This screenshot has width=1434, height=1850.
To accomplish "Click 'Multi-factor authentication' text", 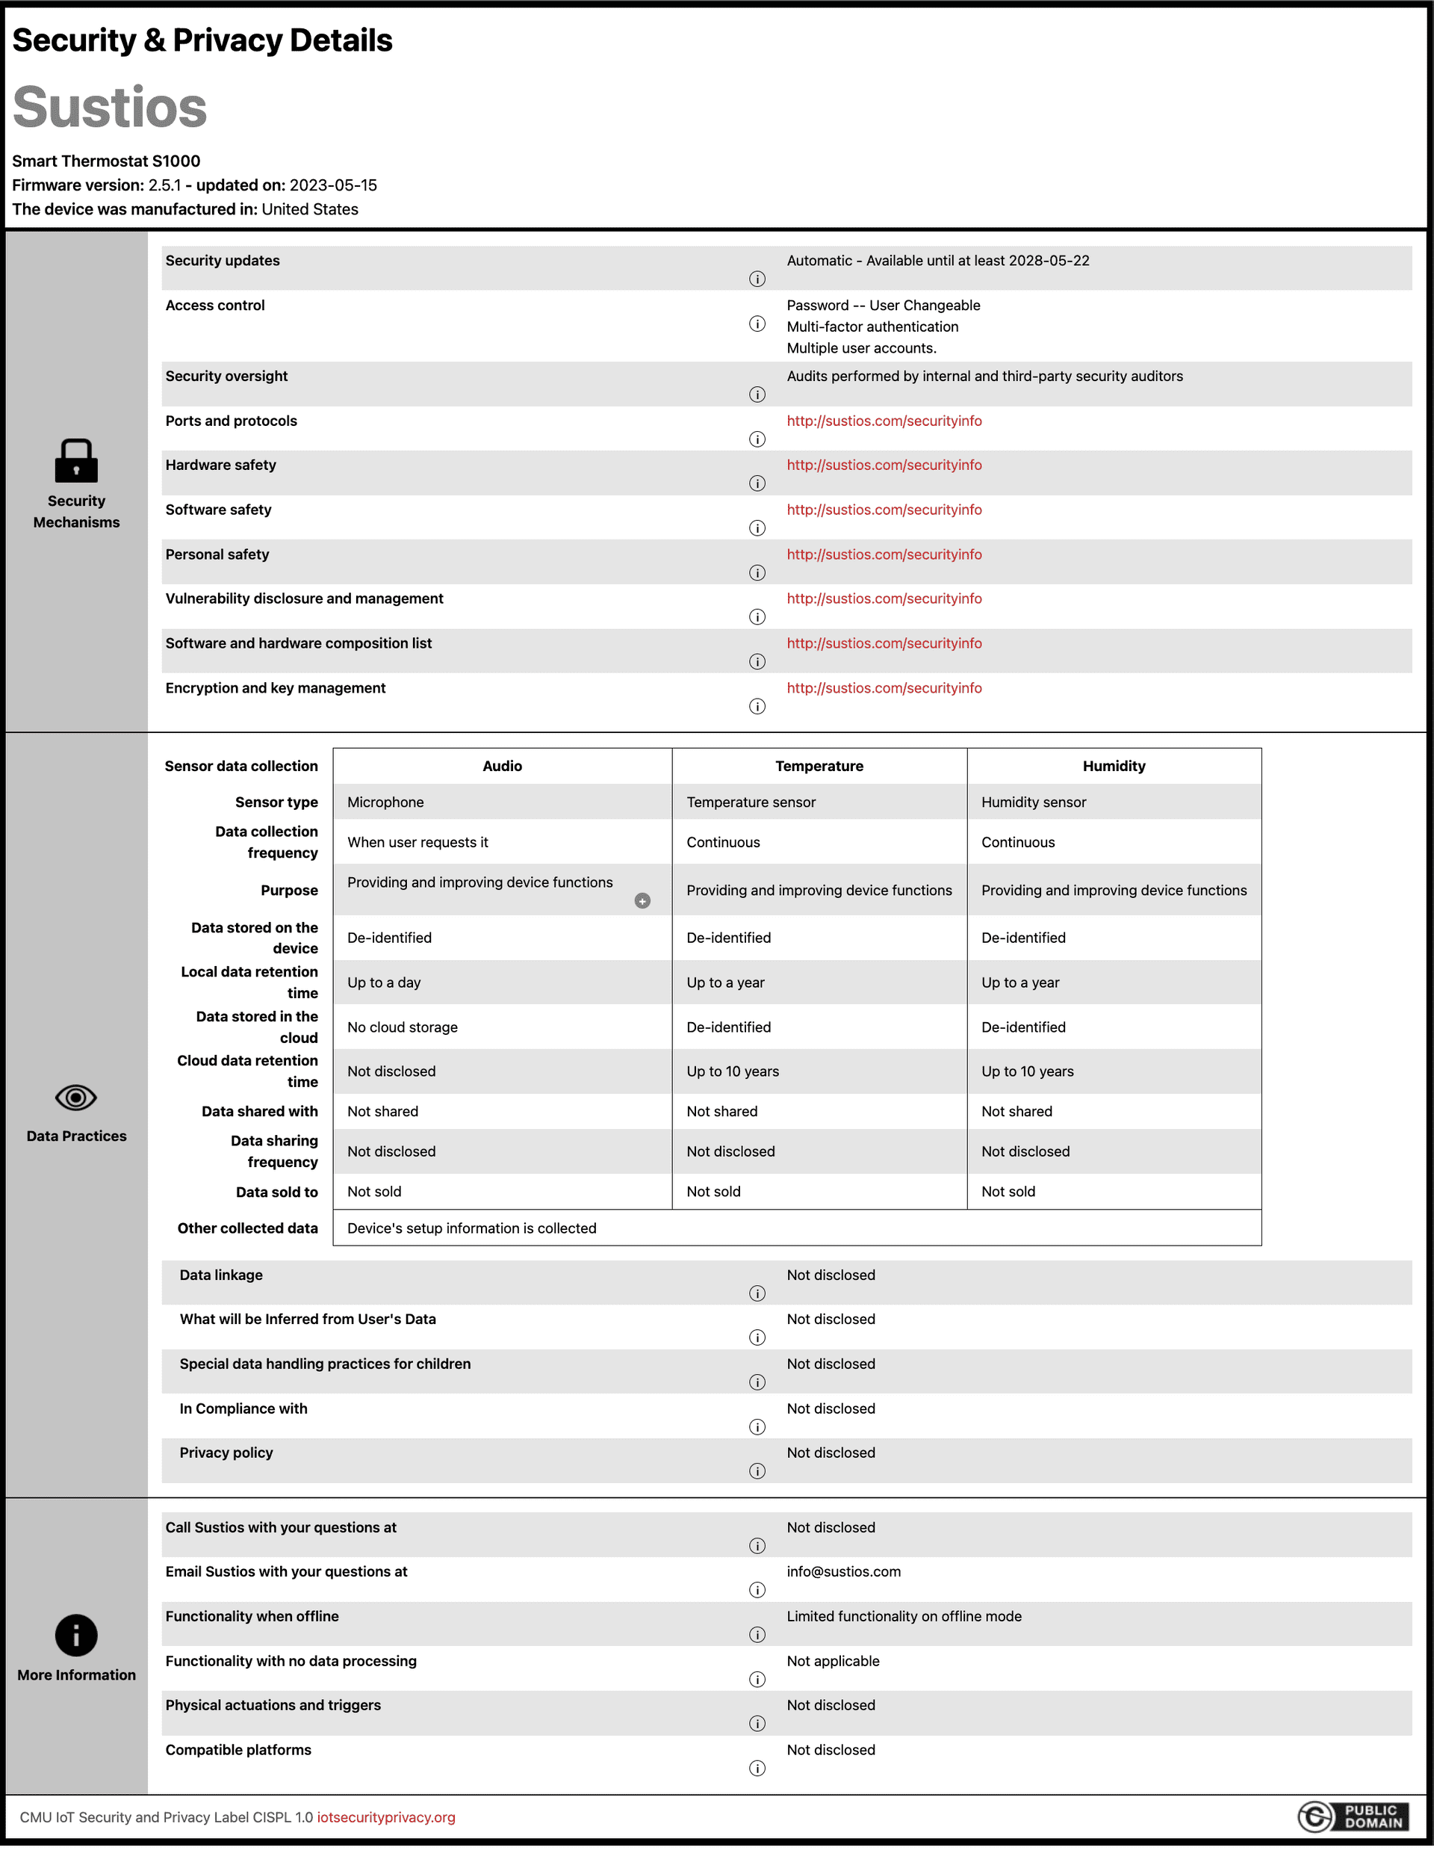I will tap(873, 327).
